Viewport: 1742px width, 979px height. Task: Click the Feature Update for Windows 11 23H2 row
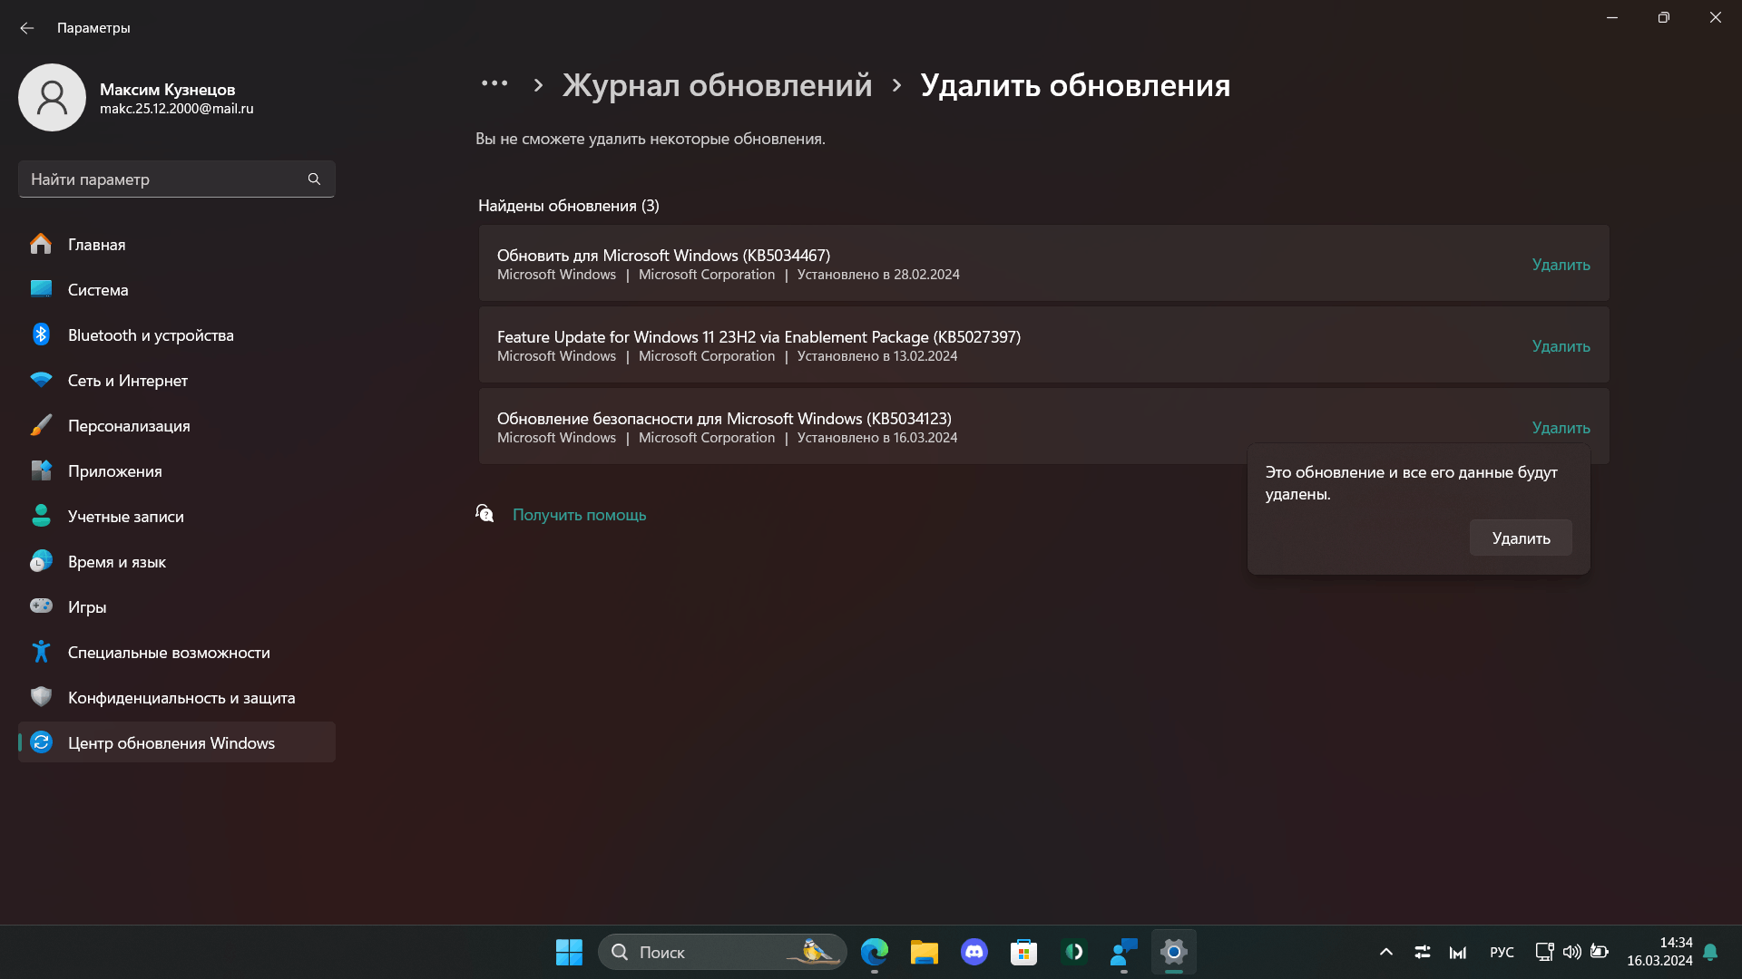[x=1043, y=344]
